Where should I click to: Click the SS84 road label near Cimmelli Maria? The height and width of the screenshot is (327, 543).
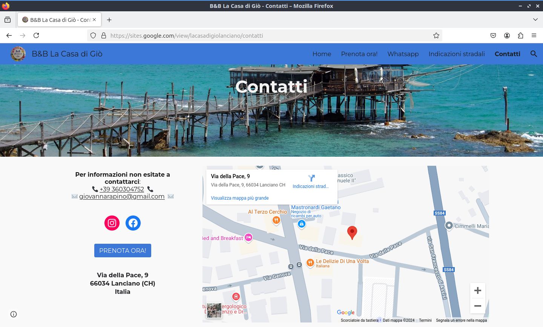[x=440, y=213]
